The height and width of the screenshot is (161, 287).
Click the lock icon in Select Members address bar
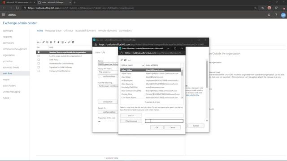click(122, 53)
